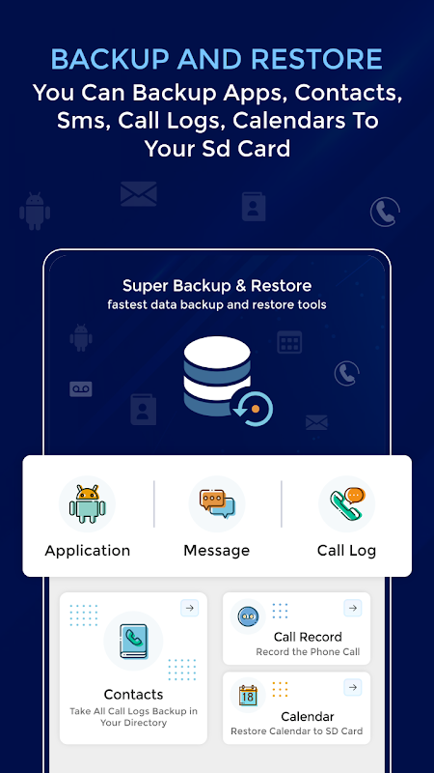Image resolution: width=434 pixels, height=773 pixels.
Task: Select the Contacts phone book icon
Action: (133, 641)
